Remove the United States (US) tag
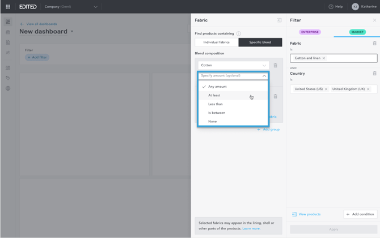 326,89
